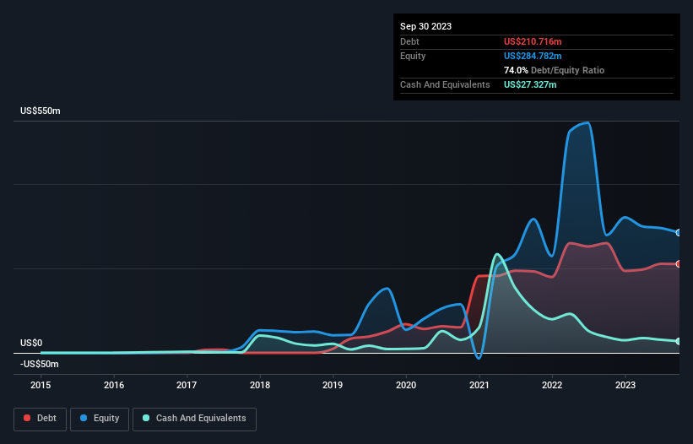Click the 2017 x-axis label
Viewport: 693px width, 444px height.
tap(187, 385)
